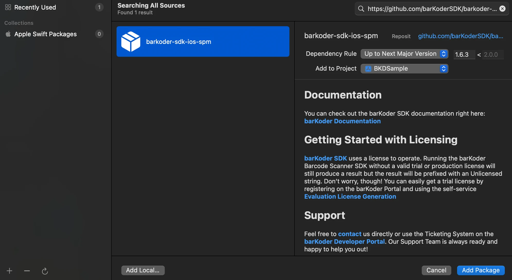Click the Apple logo icon beside Swift Packages
The height and width of the screenshot is (280, 512).
(8, 34)
